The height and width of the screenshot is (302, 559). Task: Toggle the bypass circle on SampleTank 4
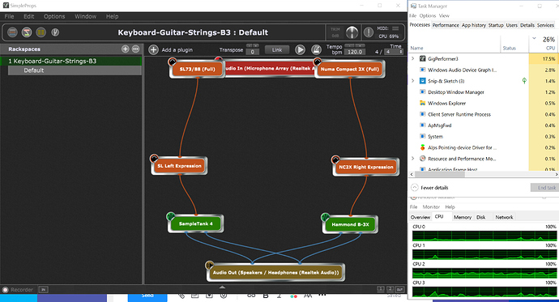coord(171,216)
